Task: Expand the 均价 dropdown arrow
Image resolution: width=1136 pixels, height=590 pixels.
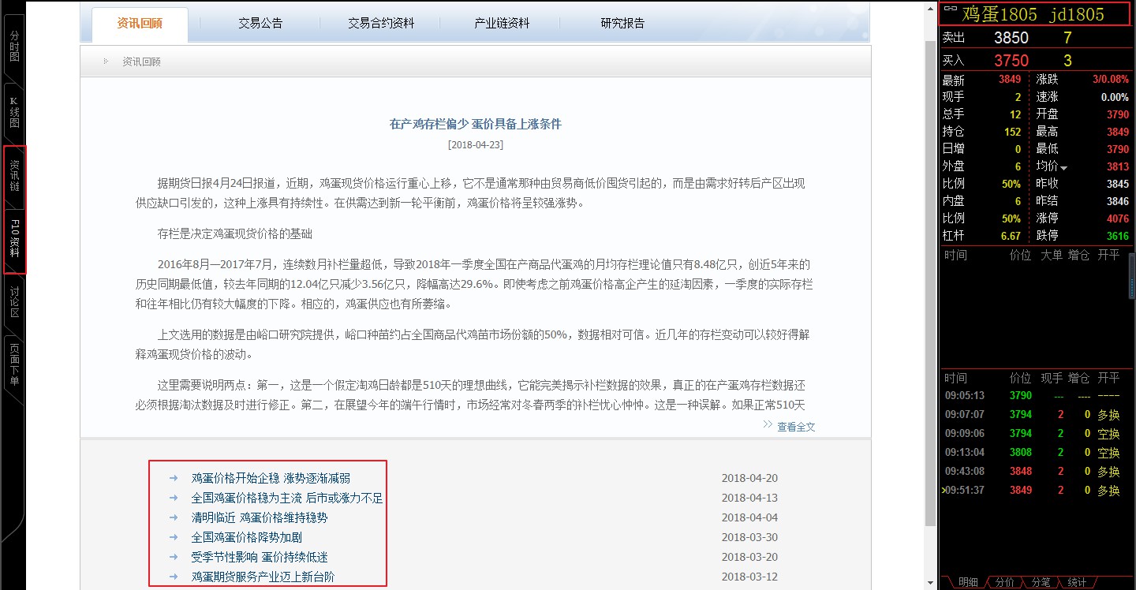Action: click(1063, 167)
